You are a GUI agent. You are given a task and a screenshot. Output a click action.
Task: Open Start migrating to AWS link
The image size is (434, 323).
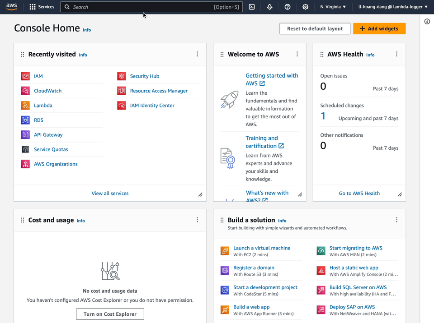pos(356,248)
